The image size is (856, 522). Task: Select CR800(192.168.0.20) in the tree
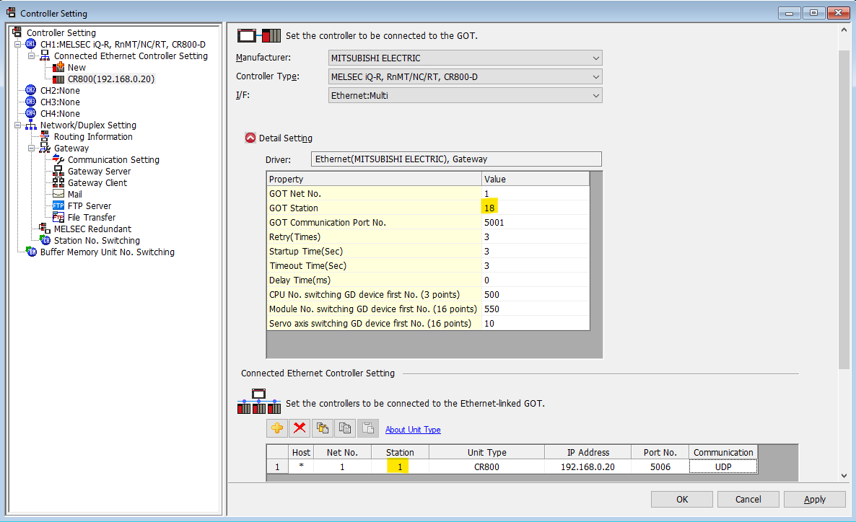111,79
